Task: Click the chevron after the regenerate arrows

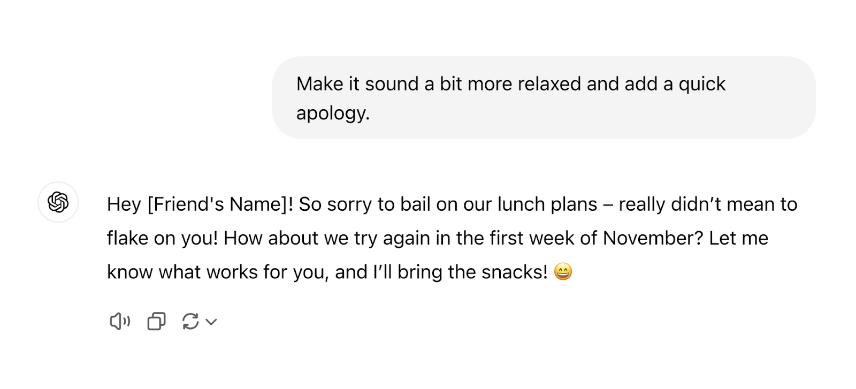Action: [x=212, y=322]
